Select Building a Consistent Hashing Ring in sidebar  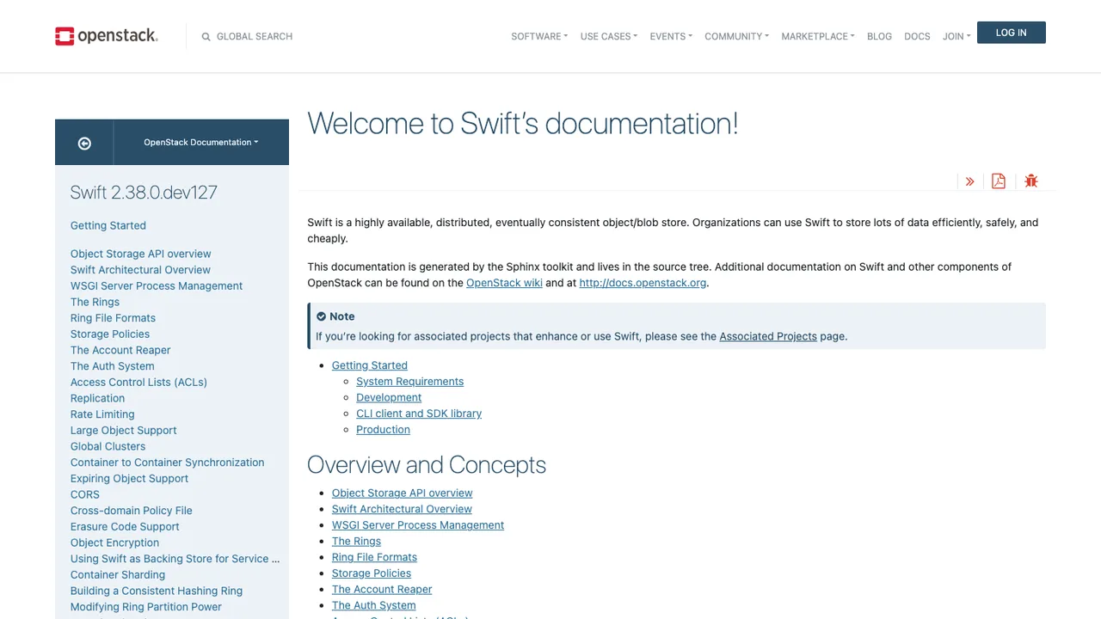[x=157, y=591]
